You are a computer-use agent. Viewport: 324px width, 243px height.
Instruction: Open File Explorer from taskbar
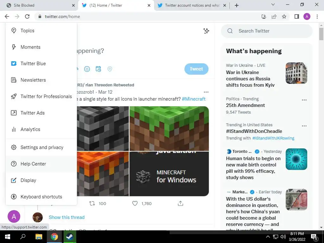click(x=39, y=237)
